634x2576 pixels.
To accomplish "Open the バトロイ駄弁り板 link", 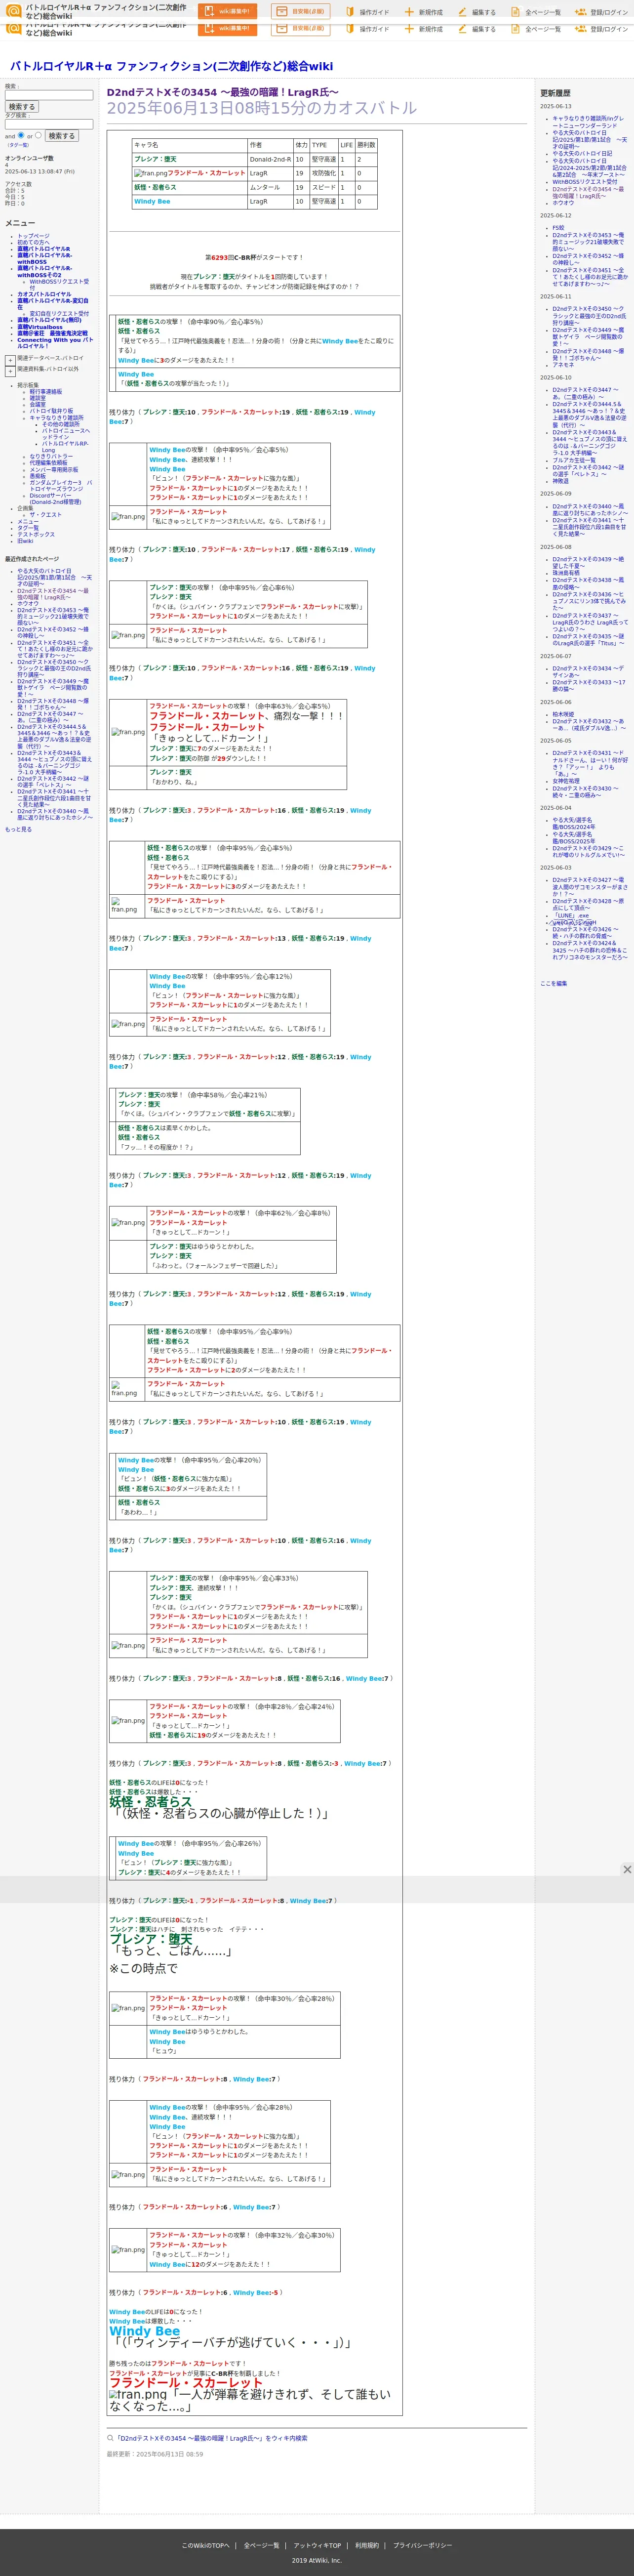I will click(51, 411).
